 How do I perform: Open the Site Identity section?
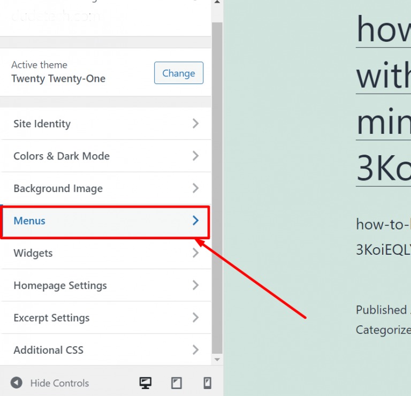click(42, 124)
